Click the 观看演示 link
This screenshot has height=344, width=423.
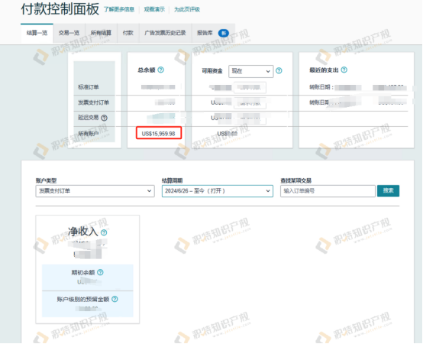(154, 9)
